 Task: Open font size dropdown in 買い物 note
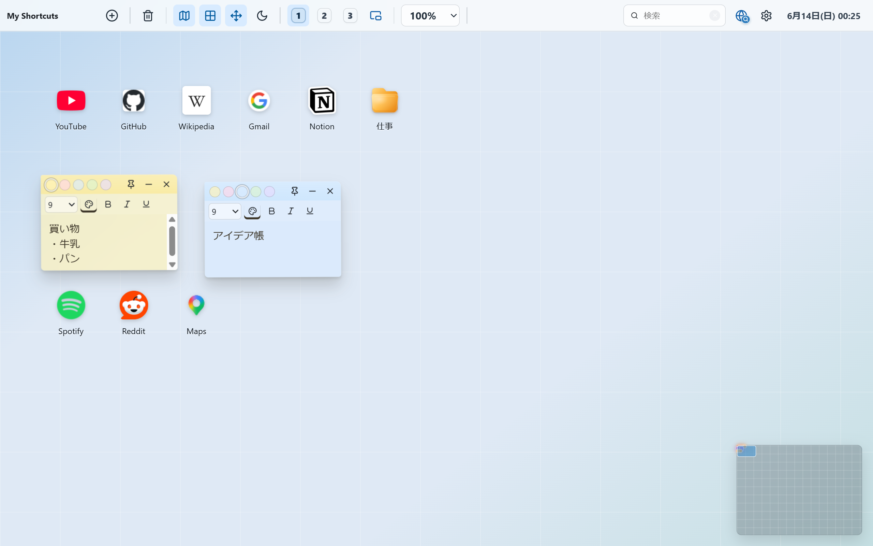[x=61, y=204]
